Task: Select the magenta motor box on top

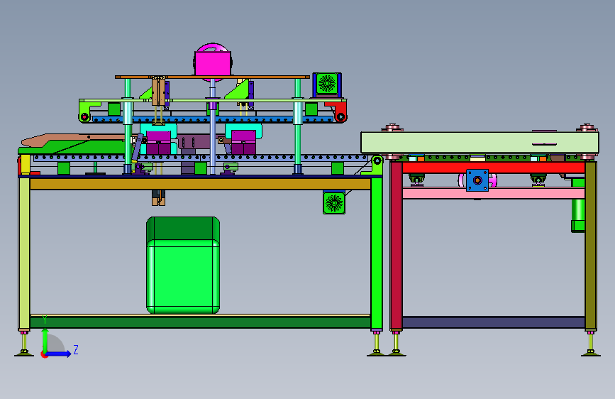Action: [x=213, y=63]
